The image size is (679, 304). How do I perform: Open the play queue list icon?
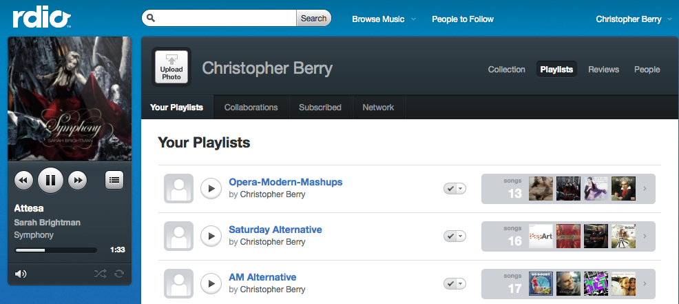(114, 180)
